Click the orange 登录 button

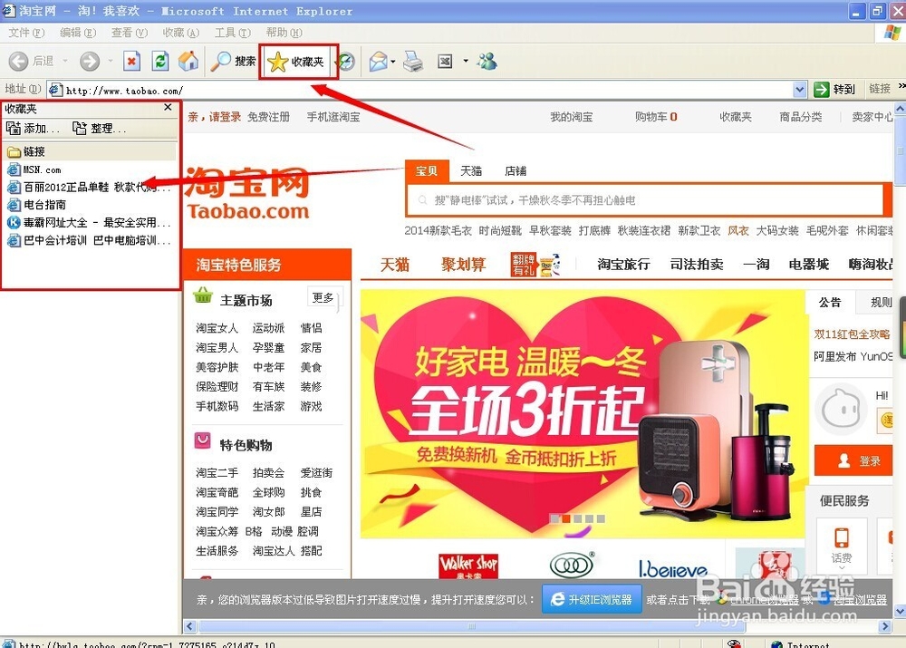pyautogui.click(x=853, y=460)
